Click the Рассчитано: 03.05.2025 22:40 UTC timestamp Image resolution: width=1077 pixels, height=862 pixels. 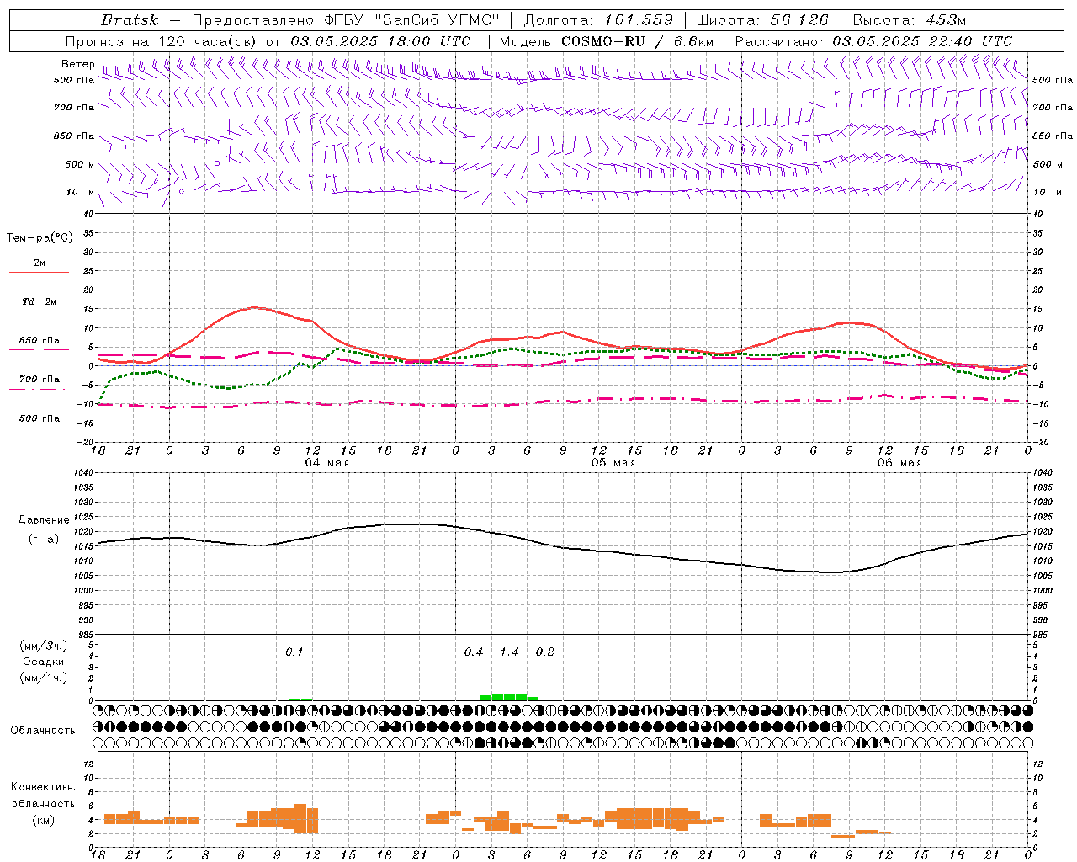pyautogui.click(x=873, y=41)
